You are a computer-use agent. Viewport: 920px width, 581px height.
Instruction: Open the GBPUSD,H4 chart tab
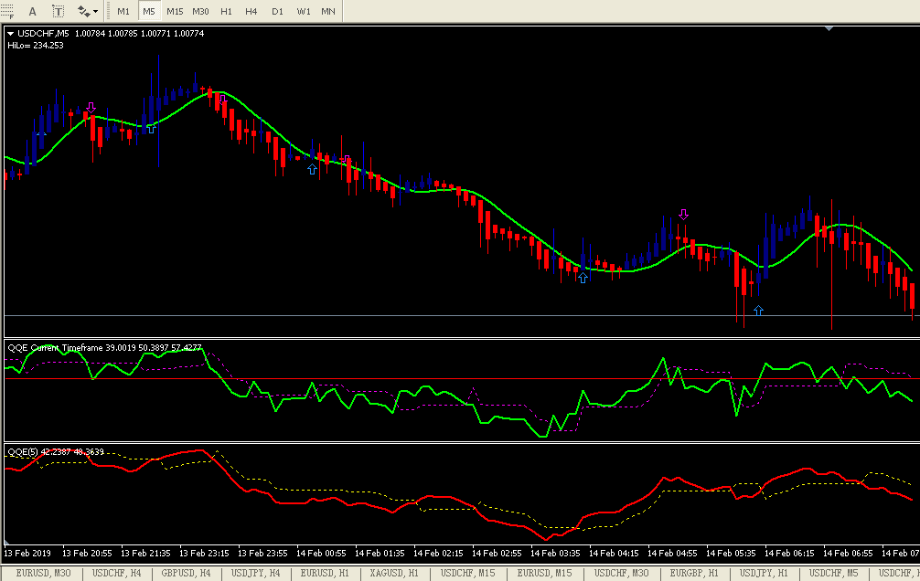(x=186, y=574)
